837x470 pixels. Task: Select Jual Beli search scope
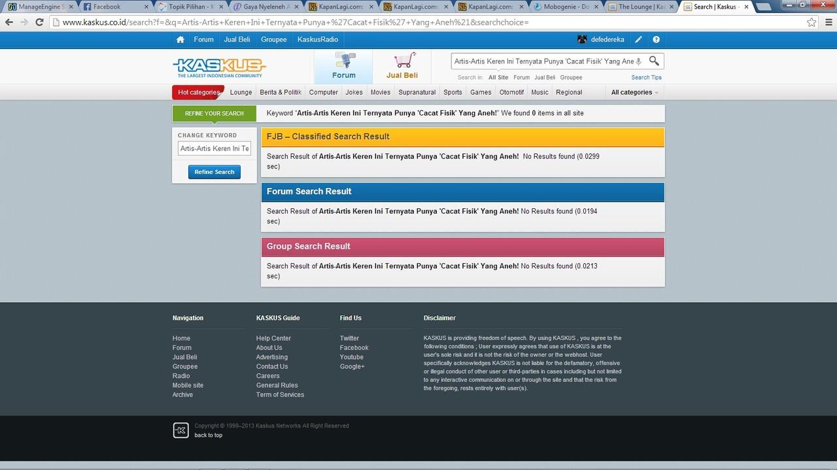click(545, 77)
